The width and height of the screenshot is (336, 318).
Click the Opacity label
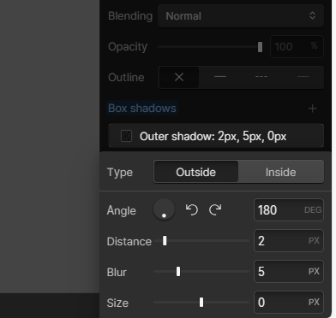pyautogui.click(x=128, y=47)
